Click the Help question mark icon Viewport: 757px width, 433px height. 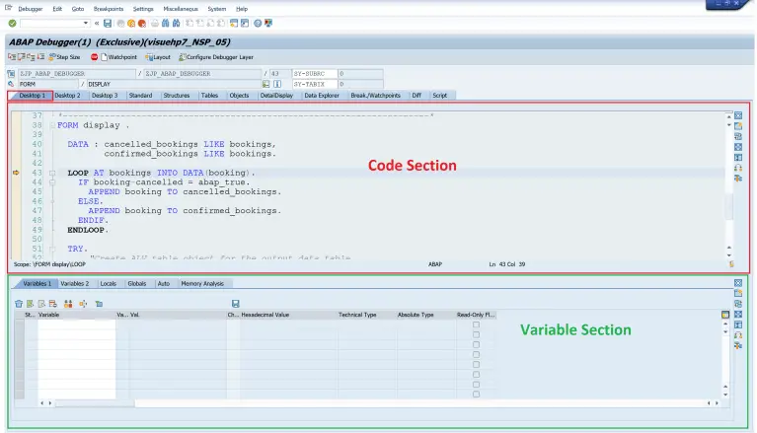coord(258,23)
